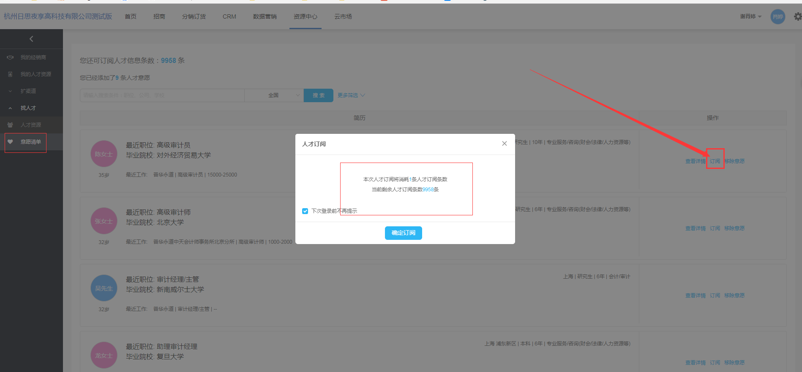The height and width of the screenshot is (372, 802).
Task: Uncheck 下次登录前不再提示 checkbox
Action: click(305, 211)
